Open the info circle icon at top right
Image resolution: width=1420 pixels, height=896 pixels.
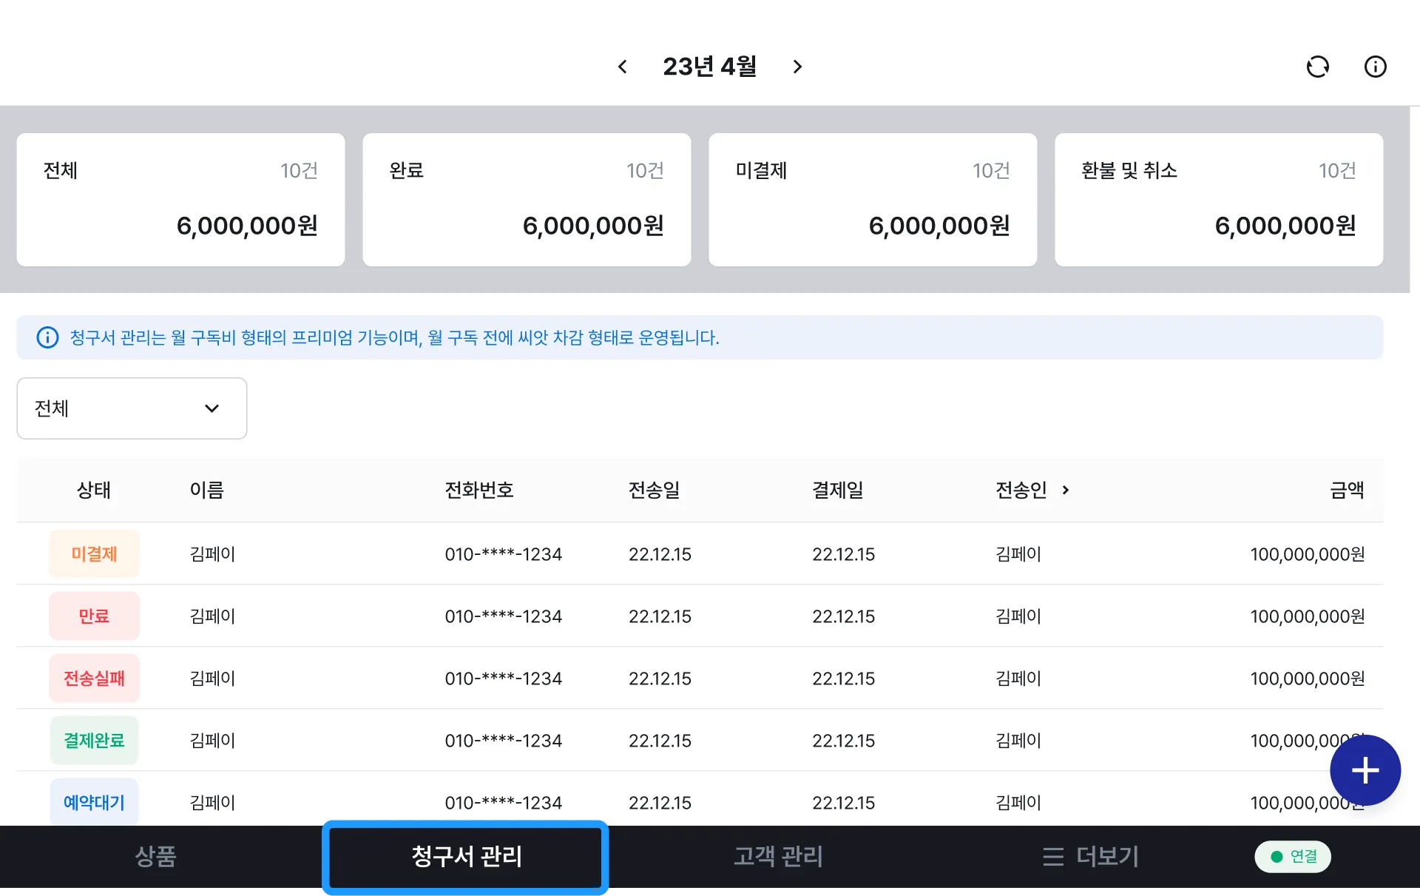[x=1375, y=67]
